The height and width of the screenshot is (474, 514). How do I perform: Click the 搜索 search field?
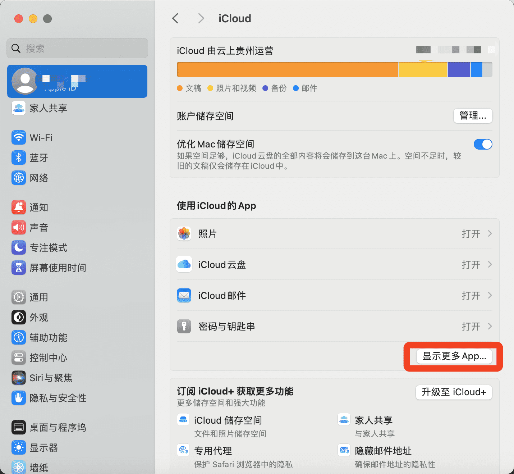click(x=77, y=48)
